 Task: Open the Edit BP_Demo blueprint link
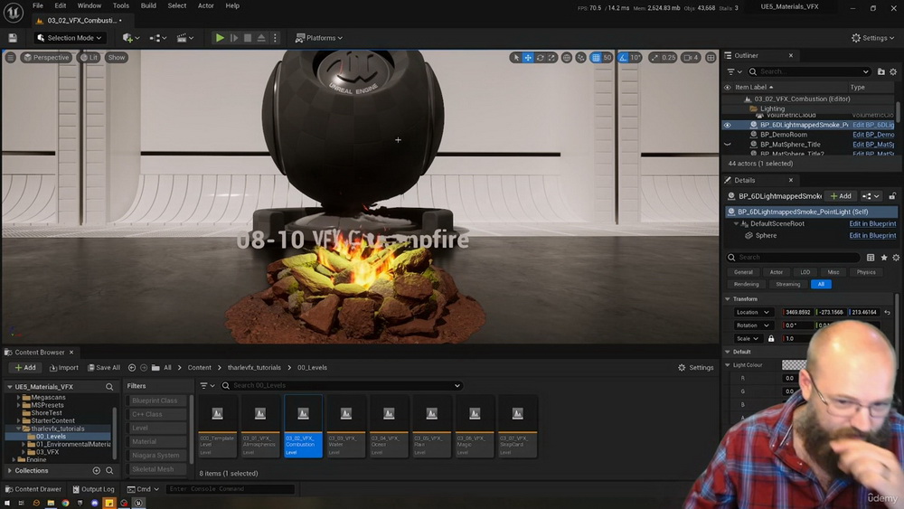[873, 135]
